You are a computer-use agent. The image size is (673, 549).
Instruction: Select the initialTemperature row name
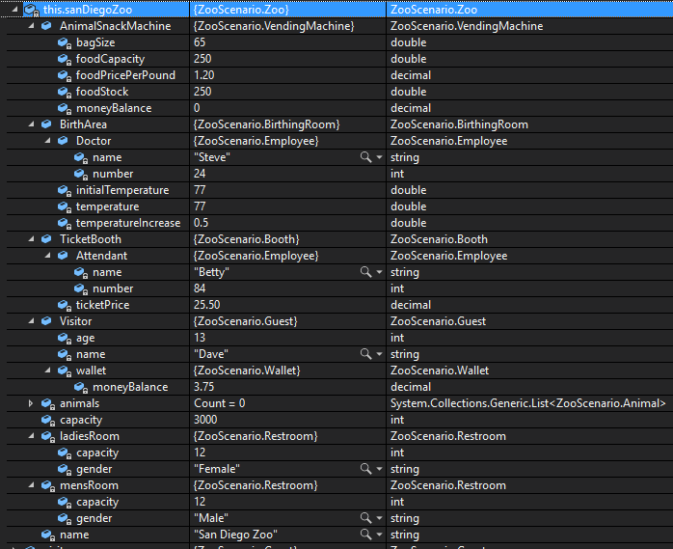click(x=122, y=190)
